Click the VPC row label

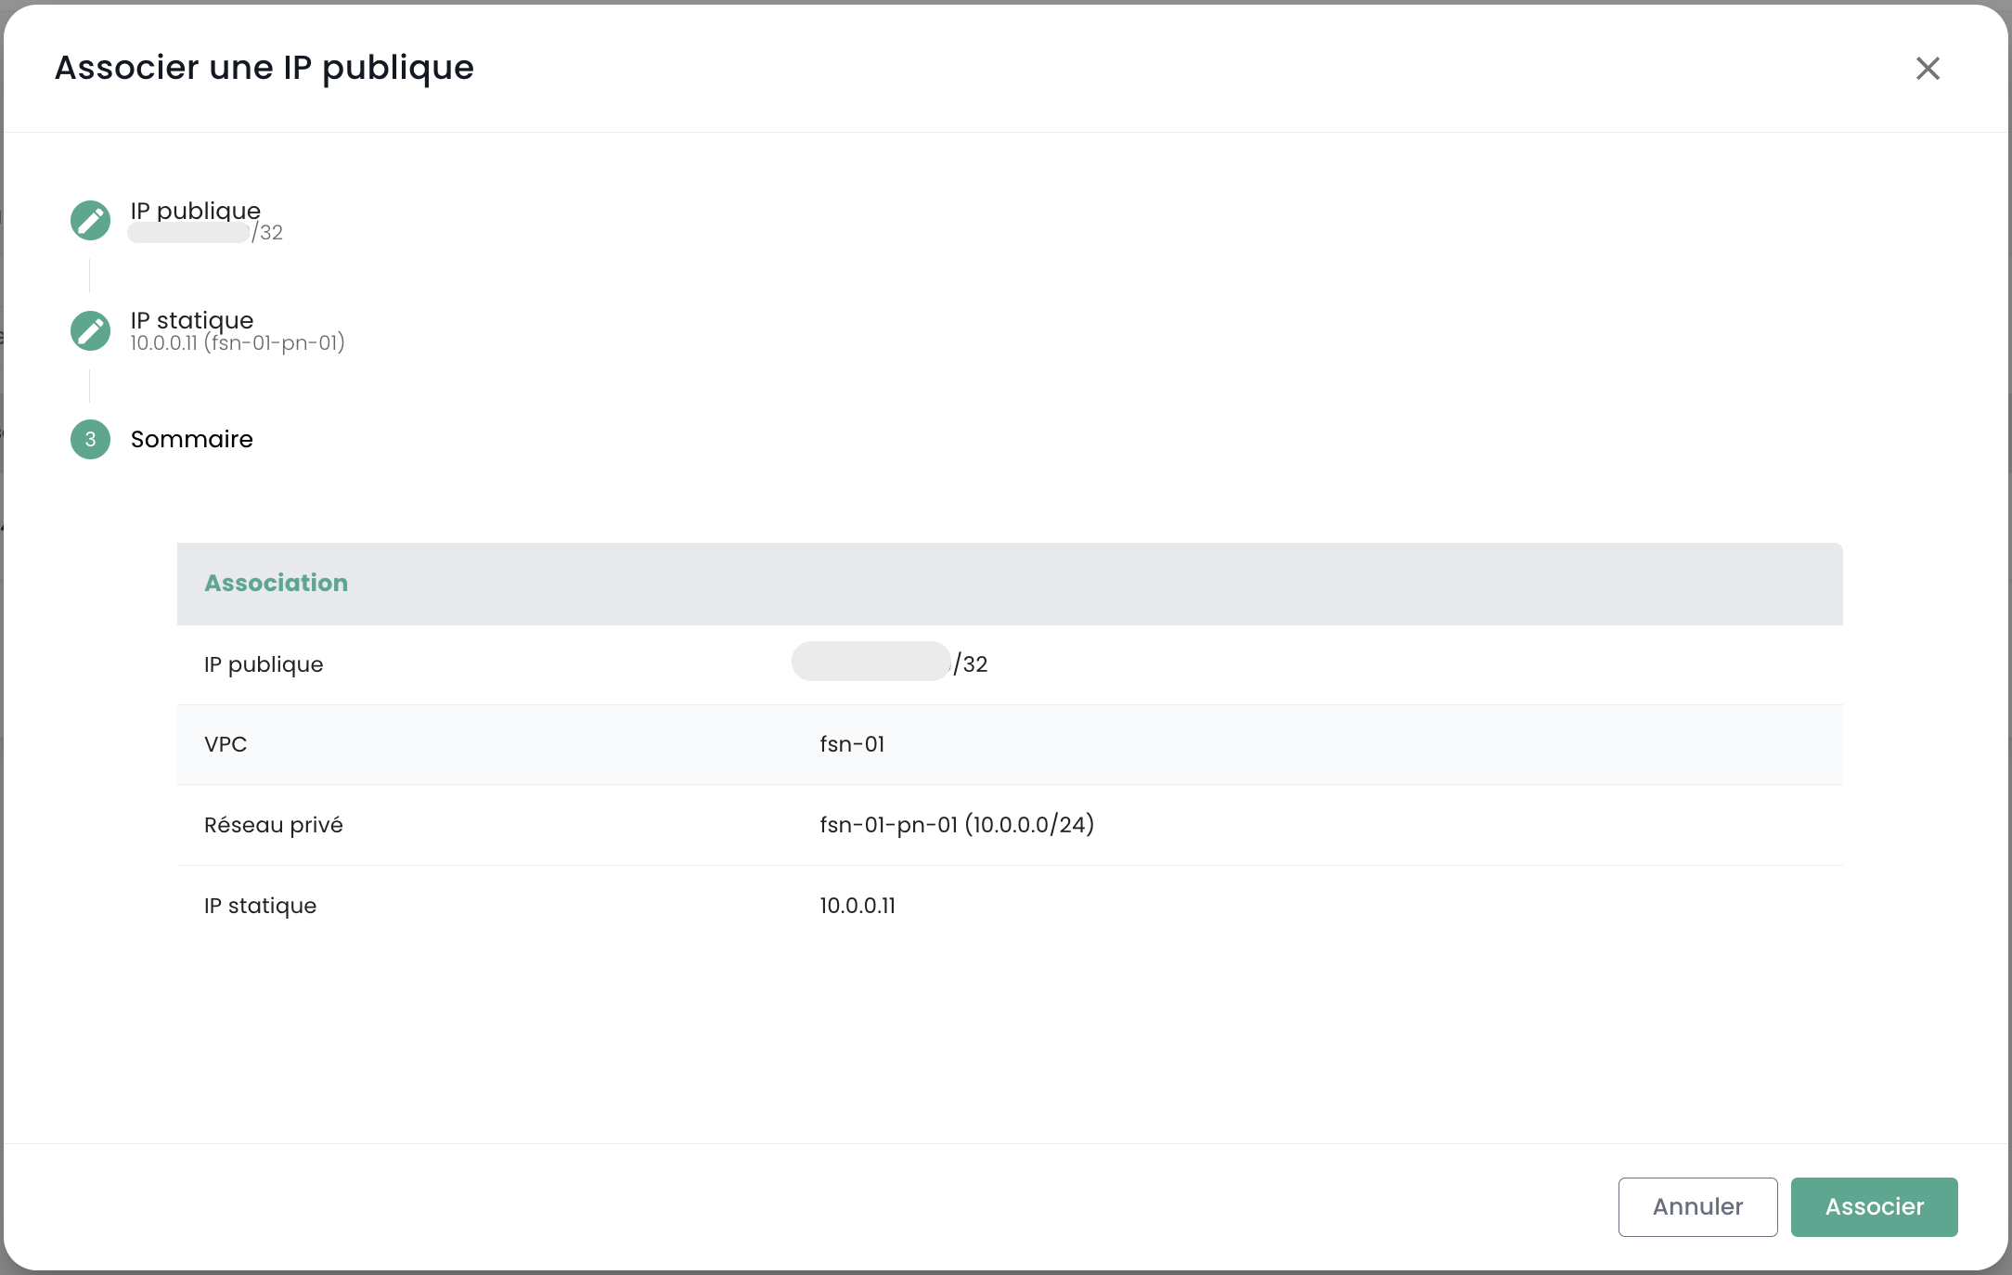click(x=226, y=744)
